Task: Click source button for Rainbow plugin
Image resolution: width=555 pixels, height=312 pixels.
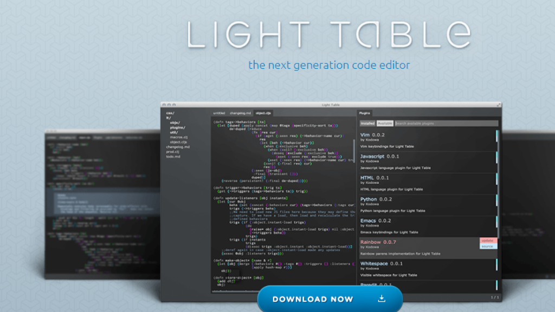Action: click(x=488, y=246)
